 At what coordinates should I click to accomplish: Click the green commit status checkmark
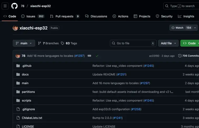97,56
